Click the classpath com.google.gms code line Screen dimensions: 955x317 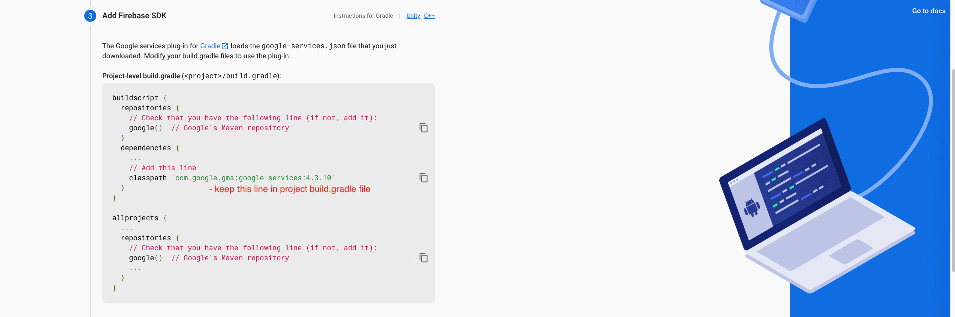(231, 178)
